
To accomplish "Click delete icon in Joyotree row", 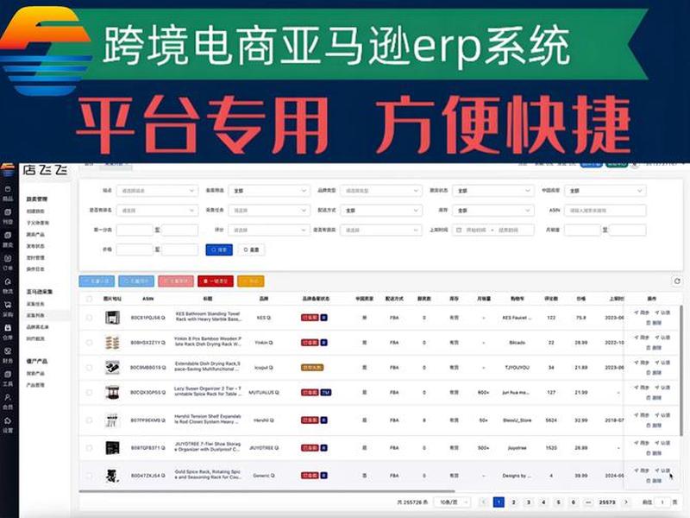I will [649, 453].
